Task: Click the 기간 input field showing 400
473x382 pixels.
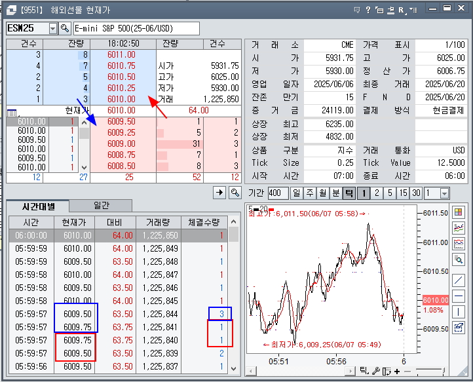Action: (278, 193)
